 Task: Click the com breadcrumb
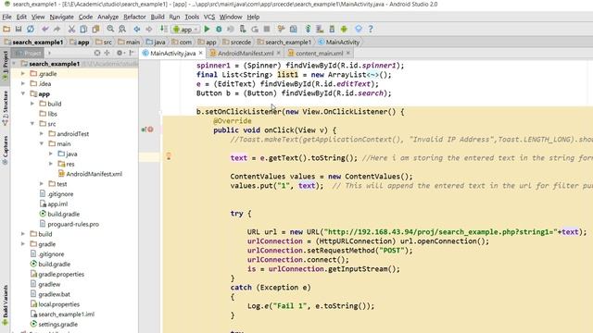(182, 42)
